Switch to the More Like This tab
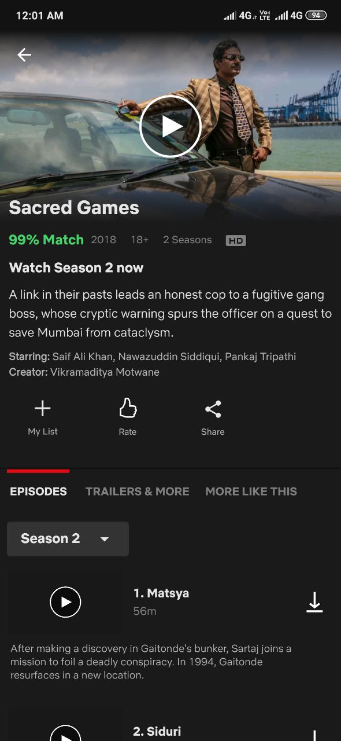Image resolution: width=341 pixels, height=741 pixels. pos(251,491)
